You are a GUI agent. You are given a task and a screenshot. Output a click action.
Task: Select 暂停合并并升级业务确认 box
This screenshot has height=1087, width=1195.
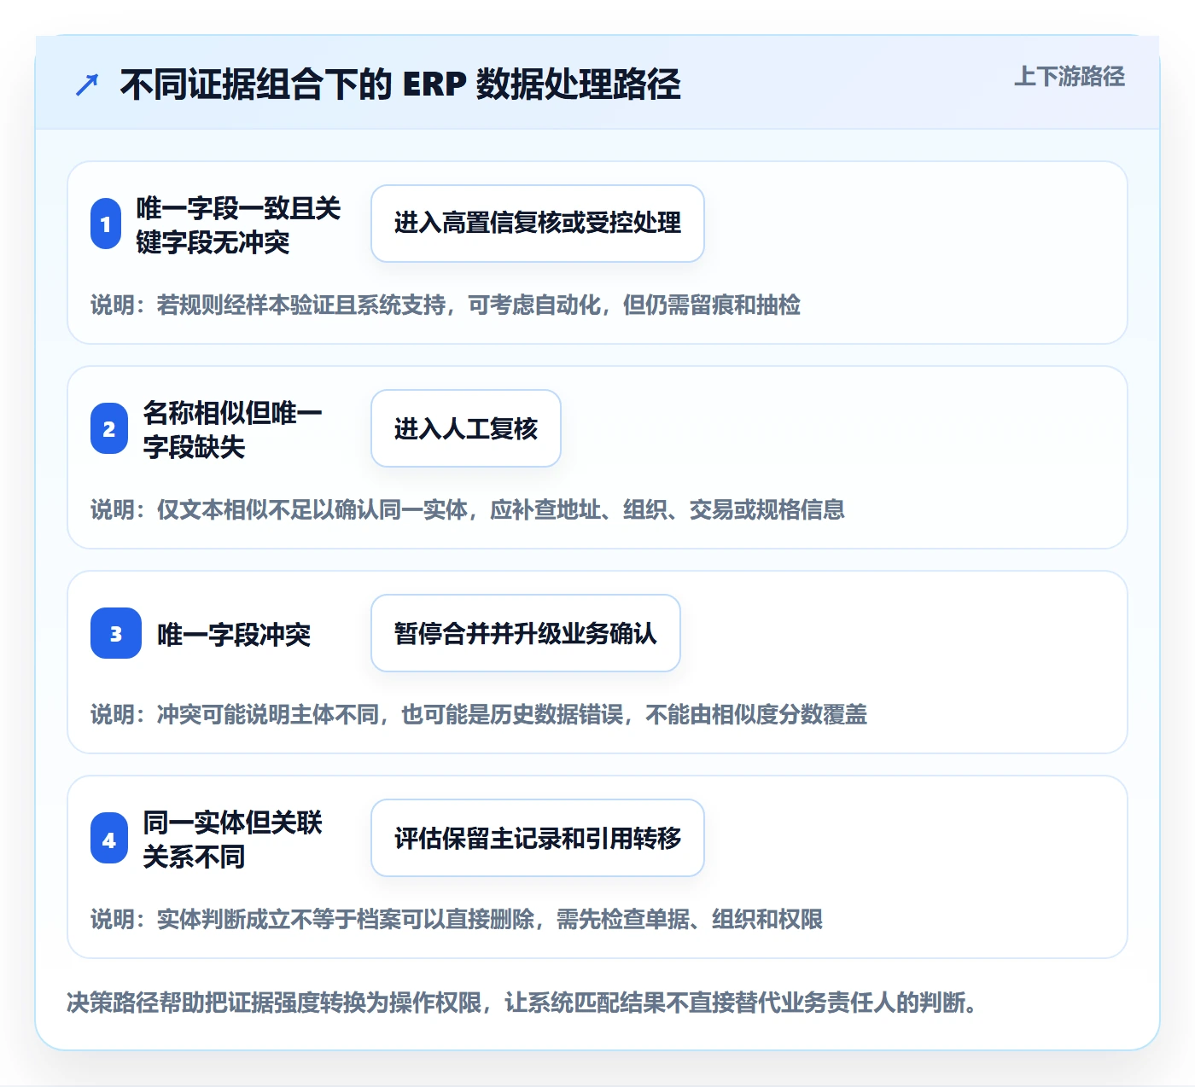(526, 633)
